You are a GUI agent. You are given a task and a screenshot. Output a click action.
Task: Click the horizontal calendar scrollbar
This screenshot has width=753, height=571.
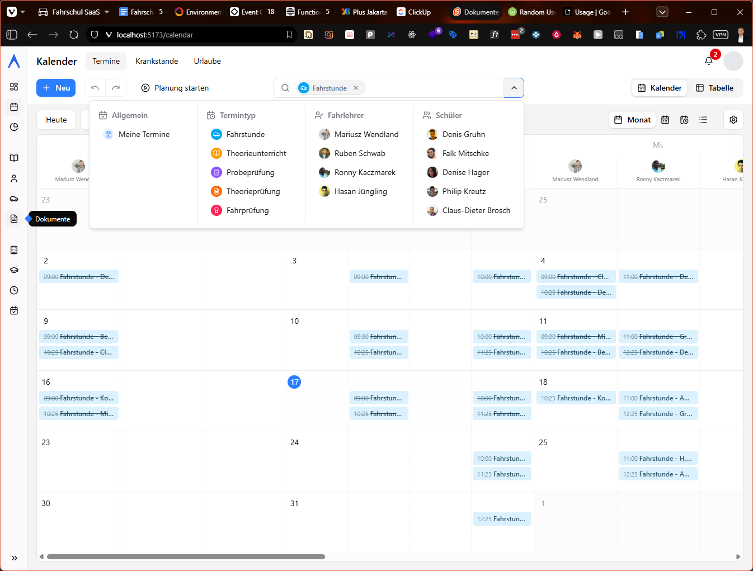pos(186,556)
